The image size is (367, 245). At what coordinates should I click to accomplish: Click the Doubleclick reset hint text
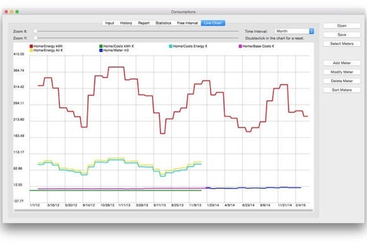275,39
